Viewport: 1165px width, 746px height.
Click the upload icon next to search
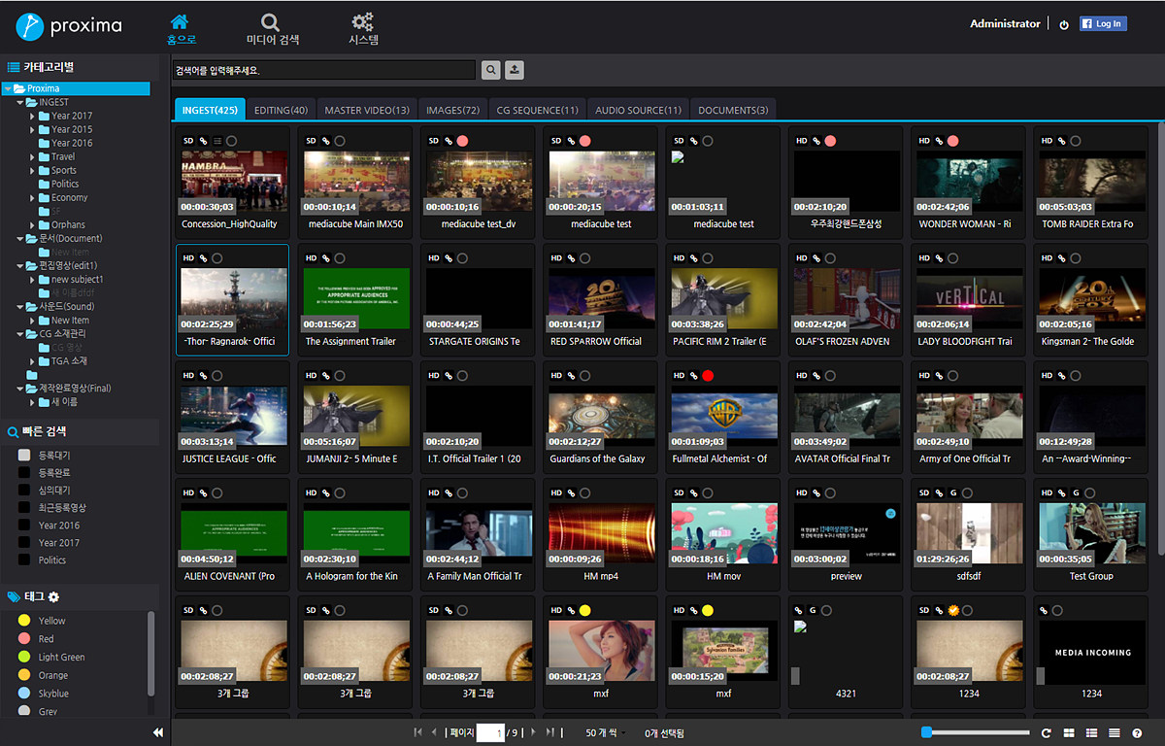click(x=515, y=70)
